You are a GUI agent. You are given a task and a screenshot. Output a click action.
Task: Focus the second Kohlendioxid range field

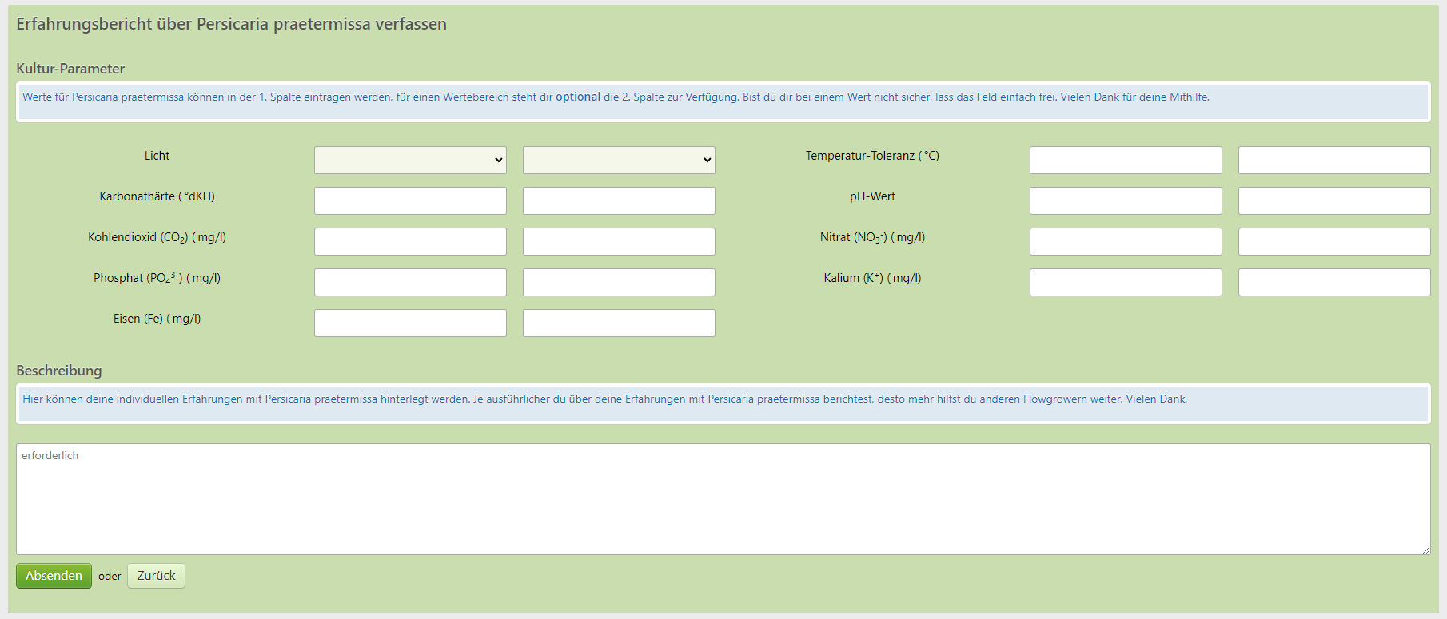619,241
